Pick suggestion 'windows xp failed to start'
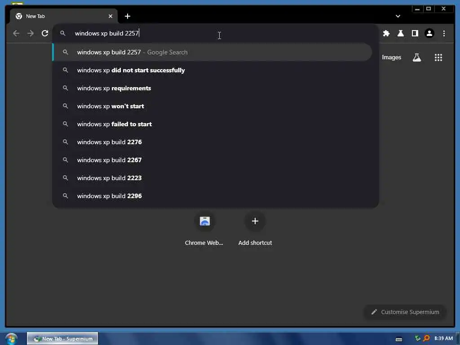This screenshot has width=460, height=345. point(212,124)
